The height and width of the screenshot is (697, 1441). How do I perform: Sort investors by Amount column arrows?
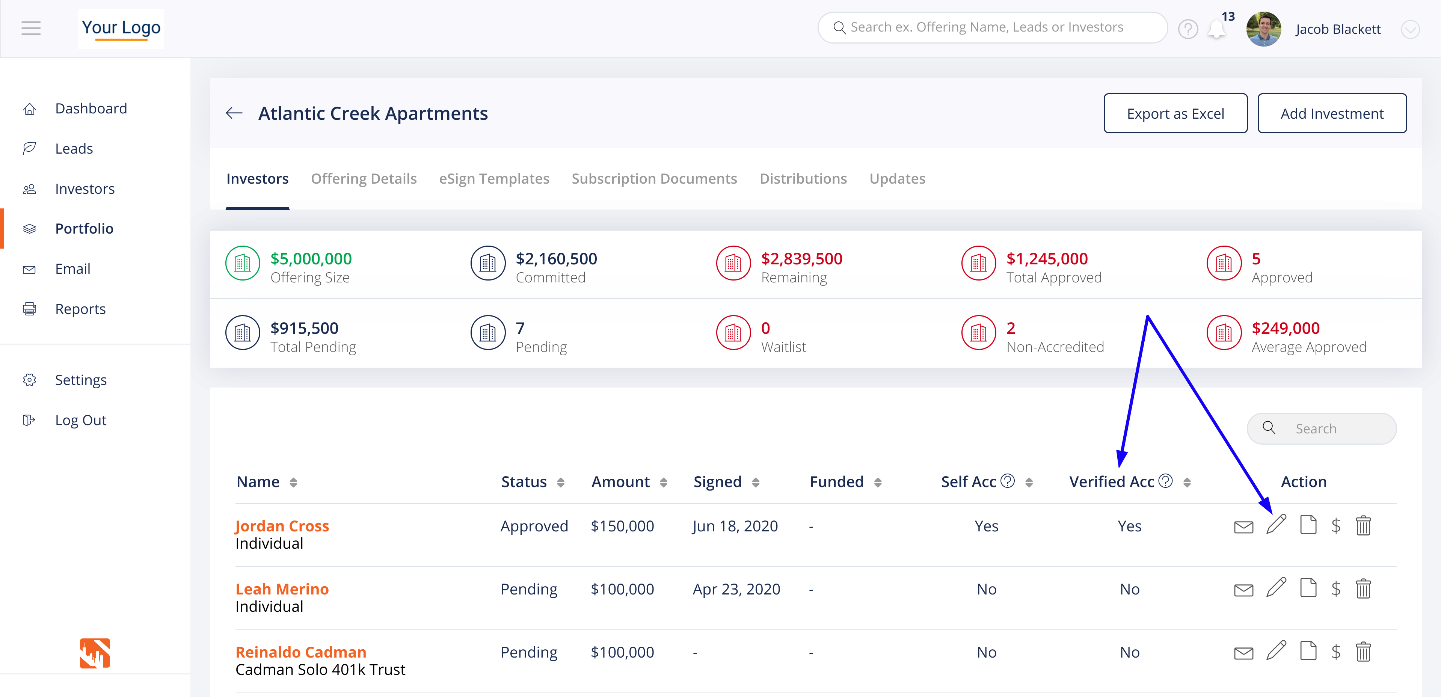[664, 482]
